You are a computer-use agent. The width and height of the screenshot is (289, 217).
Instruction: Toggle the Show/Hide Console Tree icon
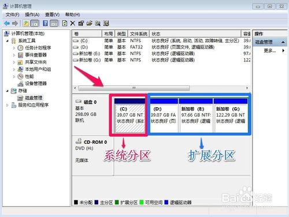tap(35, 24)
